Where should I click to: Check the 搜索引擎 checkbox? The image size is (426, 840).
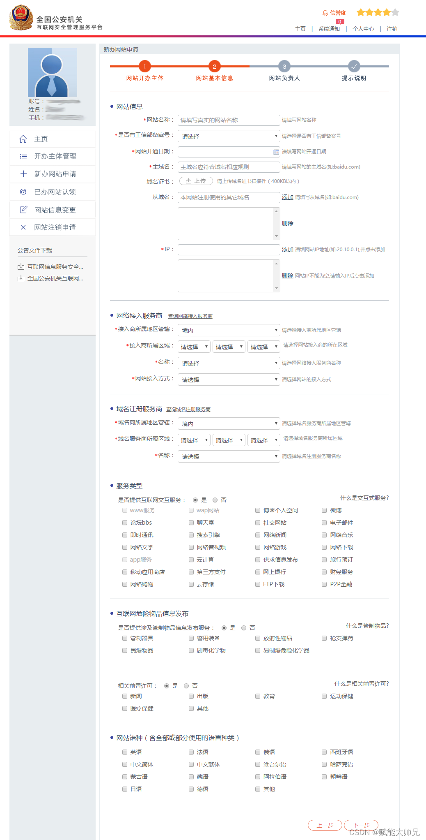pyautogui.click(x=191, y=535)
